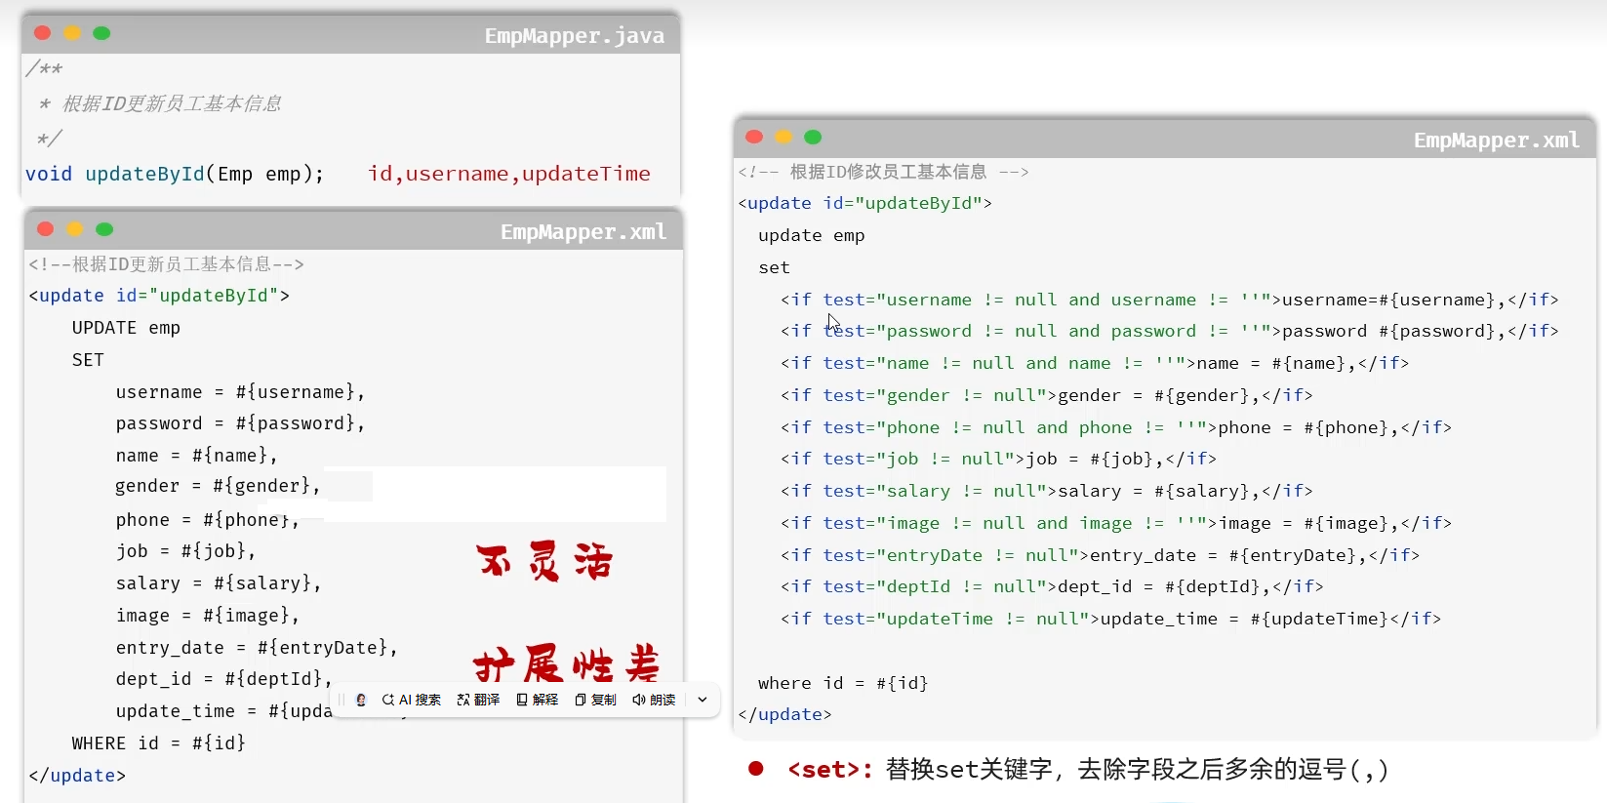1607x803 pixels.
Task: Click the 朗读 read-aloud speaker button
Action: click(x=654, y=700)
